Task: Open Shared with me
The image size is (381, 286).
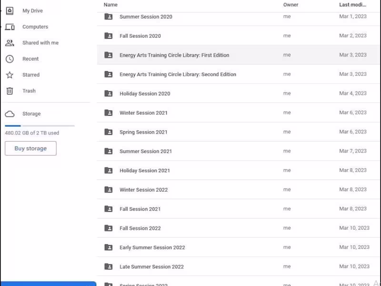Action: 40,43
